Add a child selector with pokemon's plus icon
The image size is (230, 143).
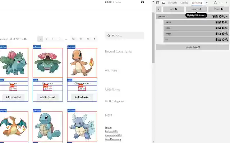(220, 16)
